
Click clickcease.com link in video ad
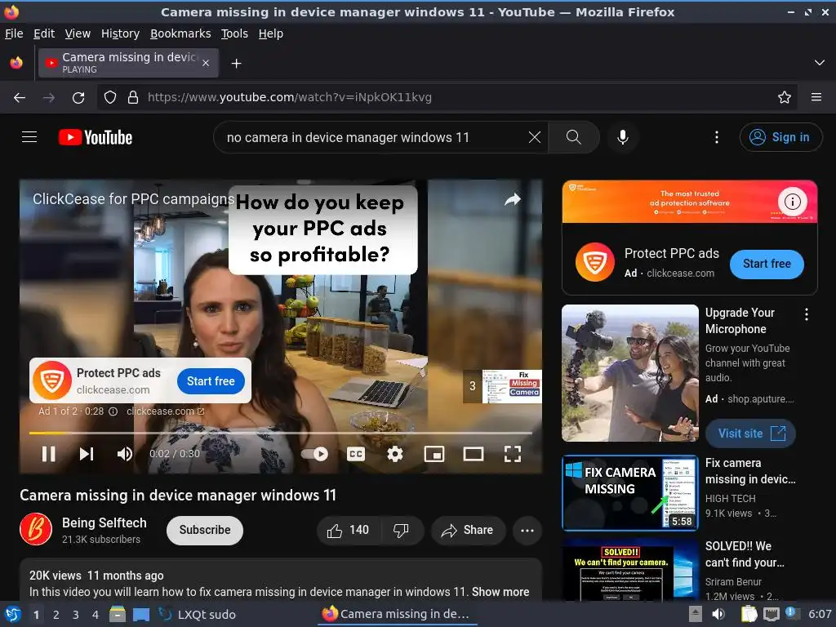(165, 411)
